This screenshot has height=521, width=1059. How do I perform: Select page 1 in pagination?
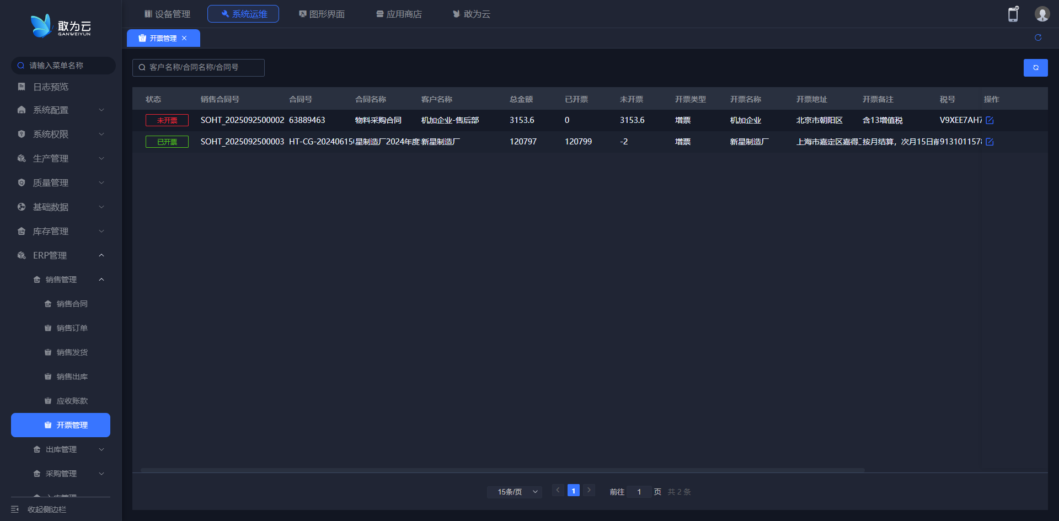574,491
